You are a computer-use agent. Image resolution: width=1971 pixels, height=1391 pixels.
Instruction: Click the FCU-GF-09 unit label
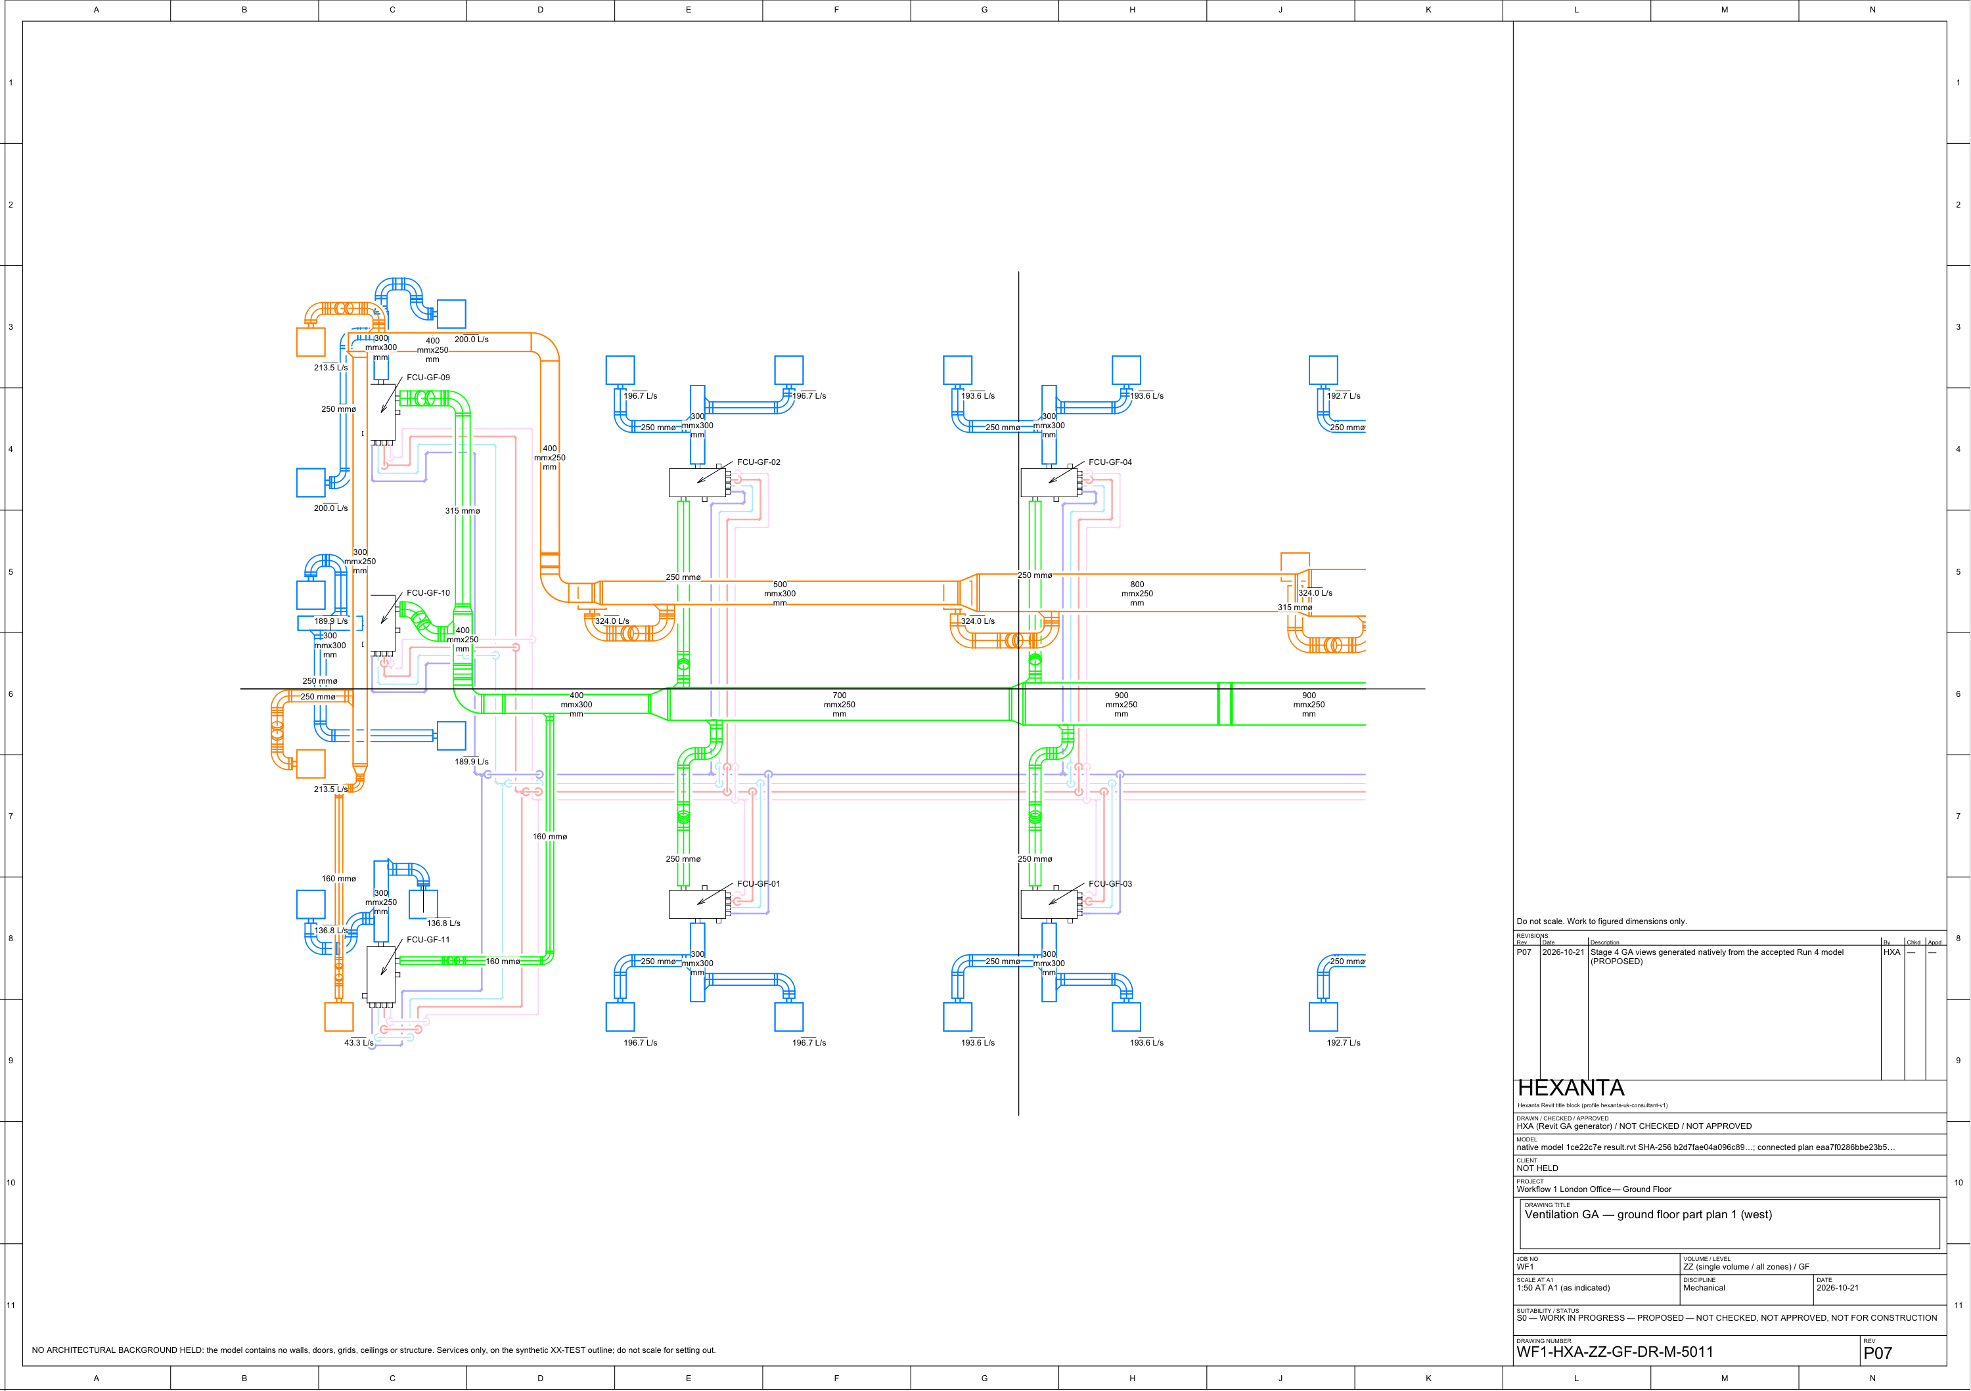click(428, 378)
